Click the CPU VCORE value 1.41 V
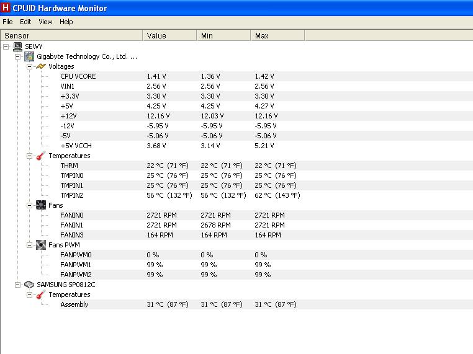Image resolution: width=473 pixels, height=354 pixels. (156, 76)
